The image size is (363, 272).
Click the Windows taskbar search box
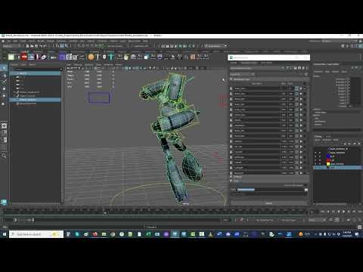(36, 234)
